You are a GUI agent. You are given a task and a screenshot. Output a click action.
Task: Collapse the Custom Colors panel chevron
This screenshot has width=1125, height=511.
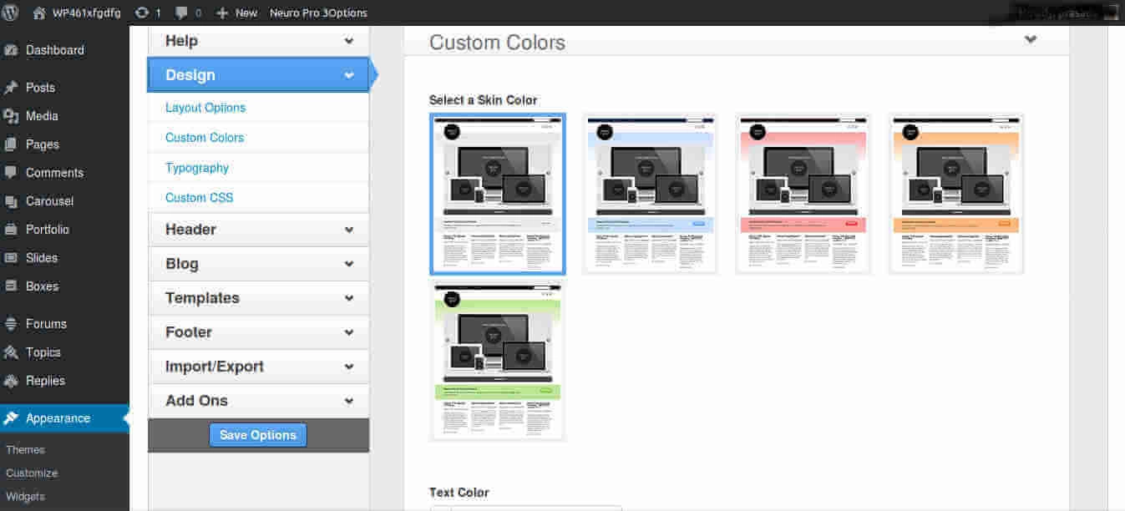(1031, 40)
